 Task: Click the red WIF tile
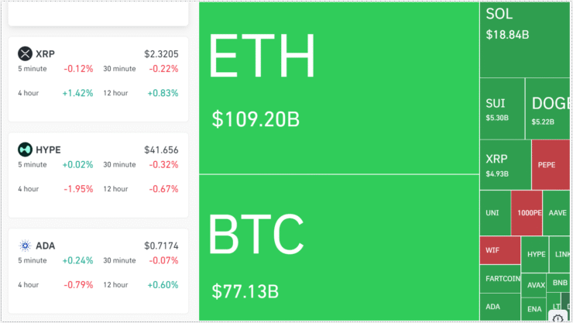pyautogui.click(x=500, y=250)
